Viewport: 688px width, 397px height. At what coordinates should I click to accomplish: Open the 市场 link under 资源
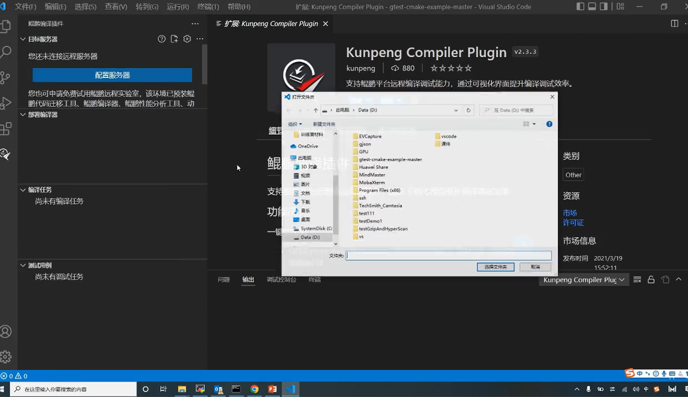(x=570, y=213)
